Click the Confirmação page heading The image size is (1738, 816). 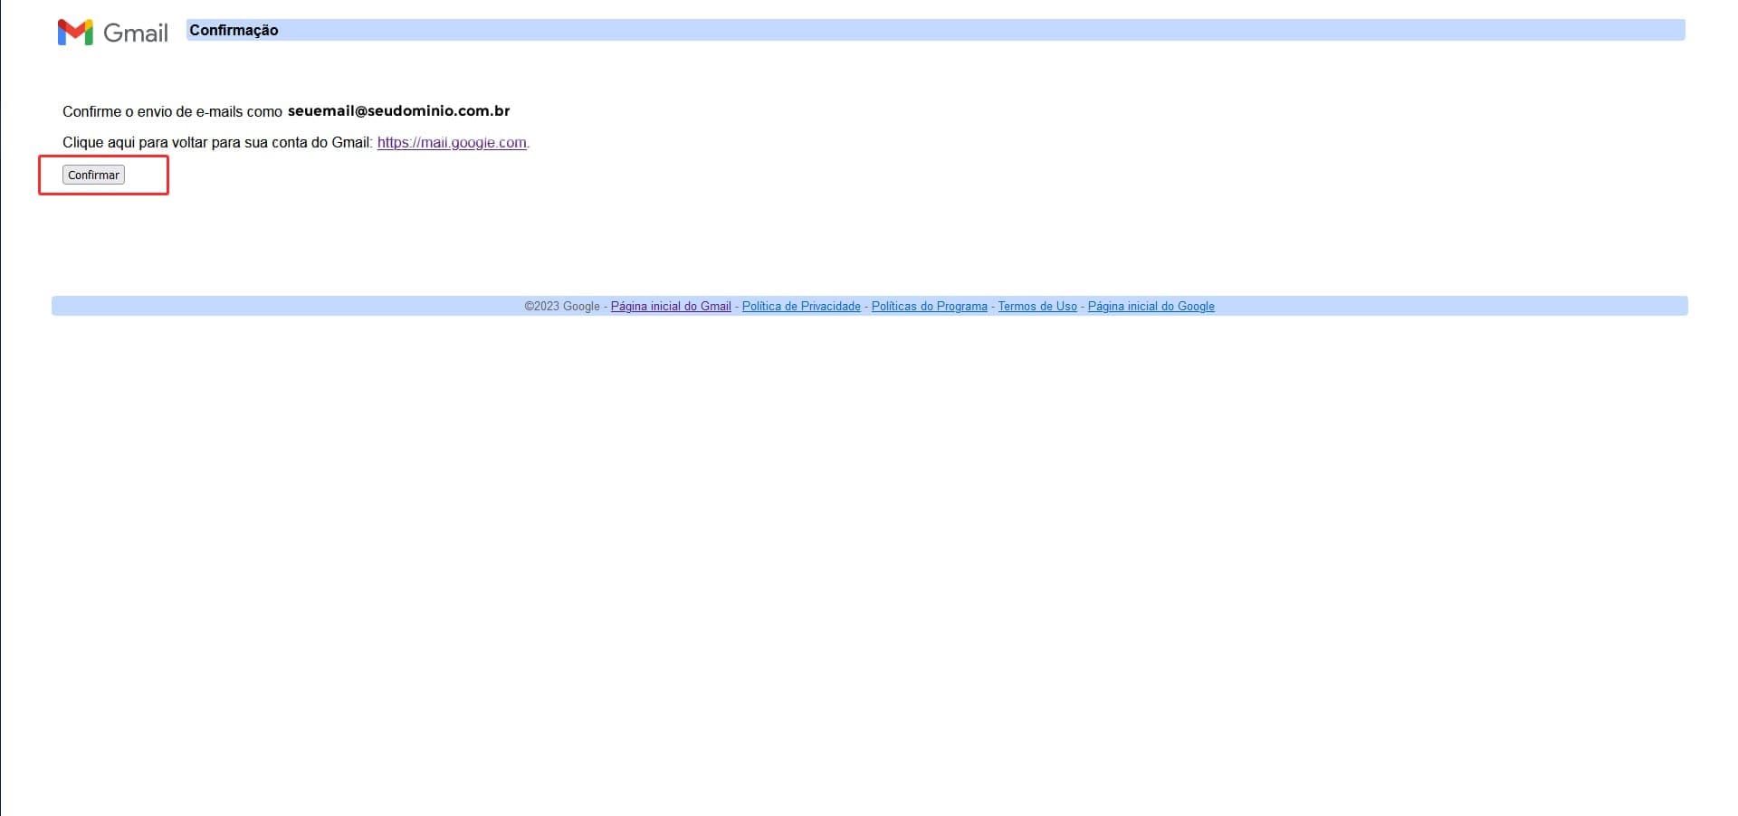coord(234,30)
